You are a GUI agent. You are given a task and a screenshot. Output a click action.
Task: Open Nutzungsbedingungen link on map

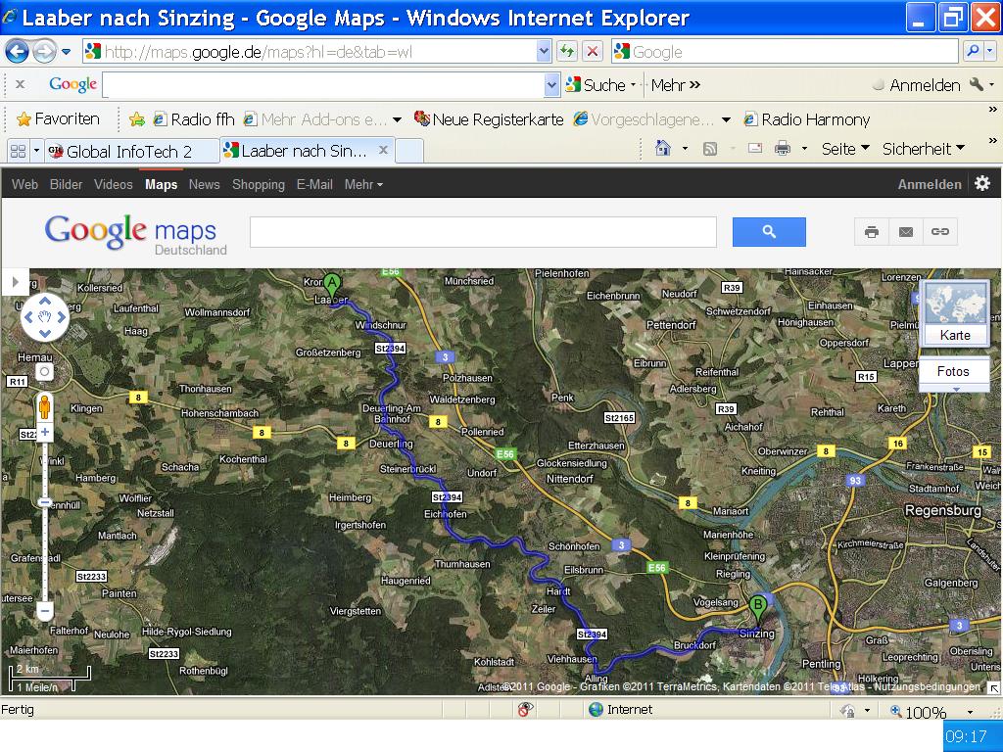pos(927,686)
